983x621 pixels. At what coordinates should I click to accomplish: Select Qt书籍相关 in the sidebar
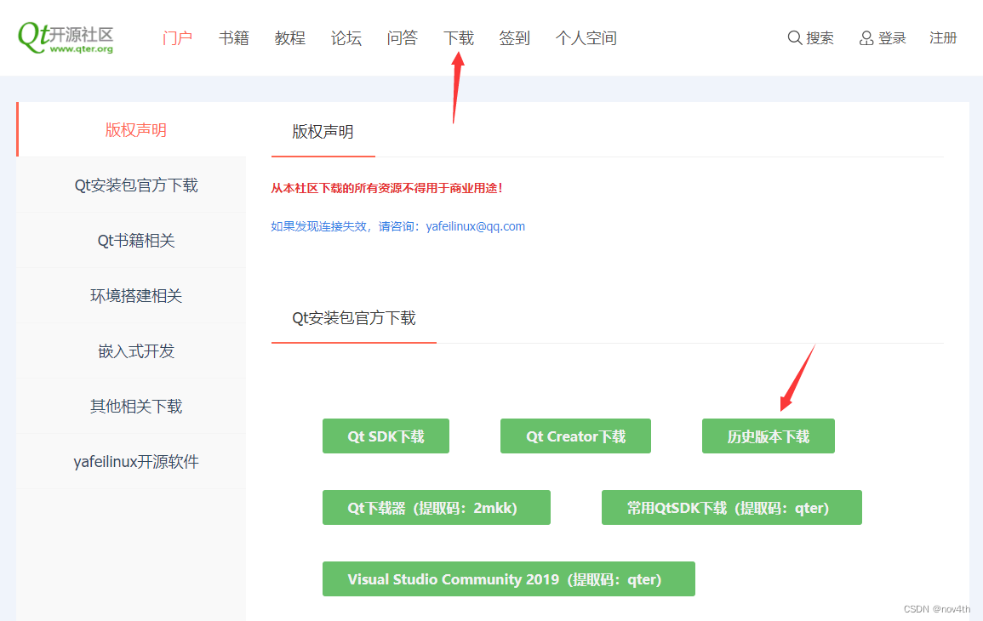134,240
